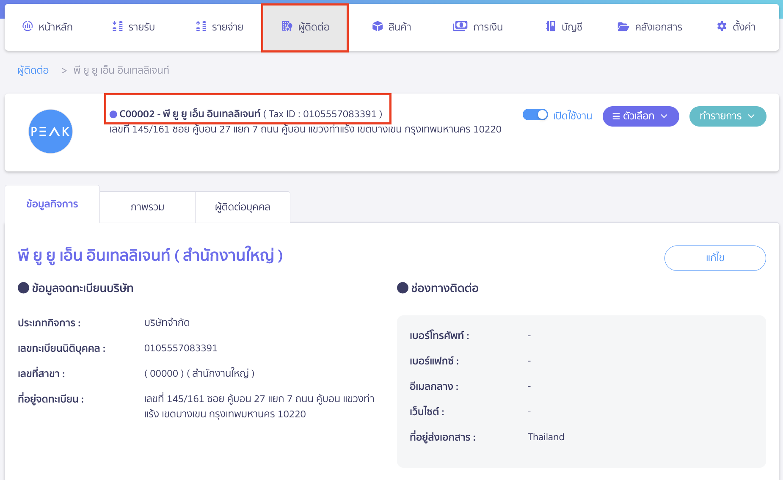Click the บัญชี accounting book icon

pos(551,26)
